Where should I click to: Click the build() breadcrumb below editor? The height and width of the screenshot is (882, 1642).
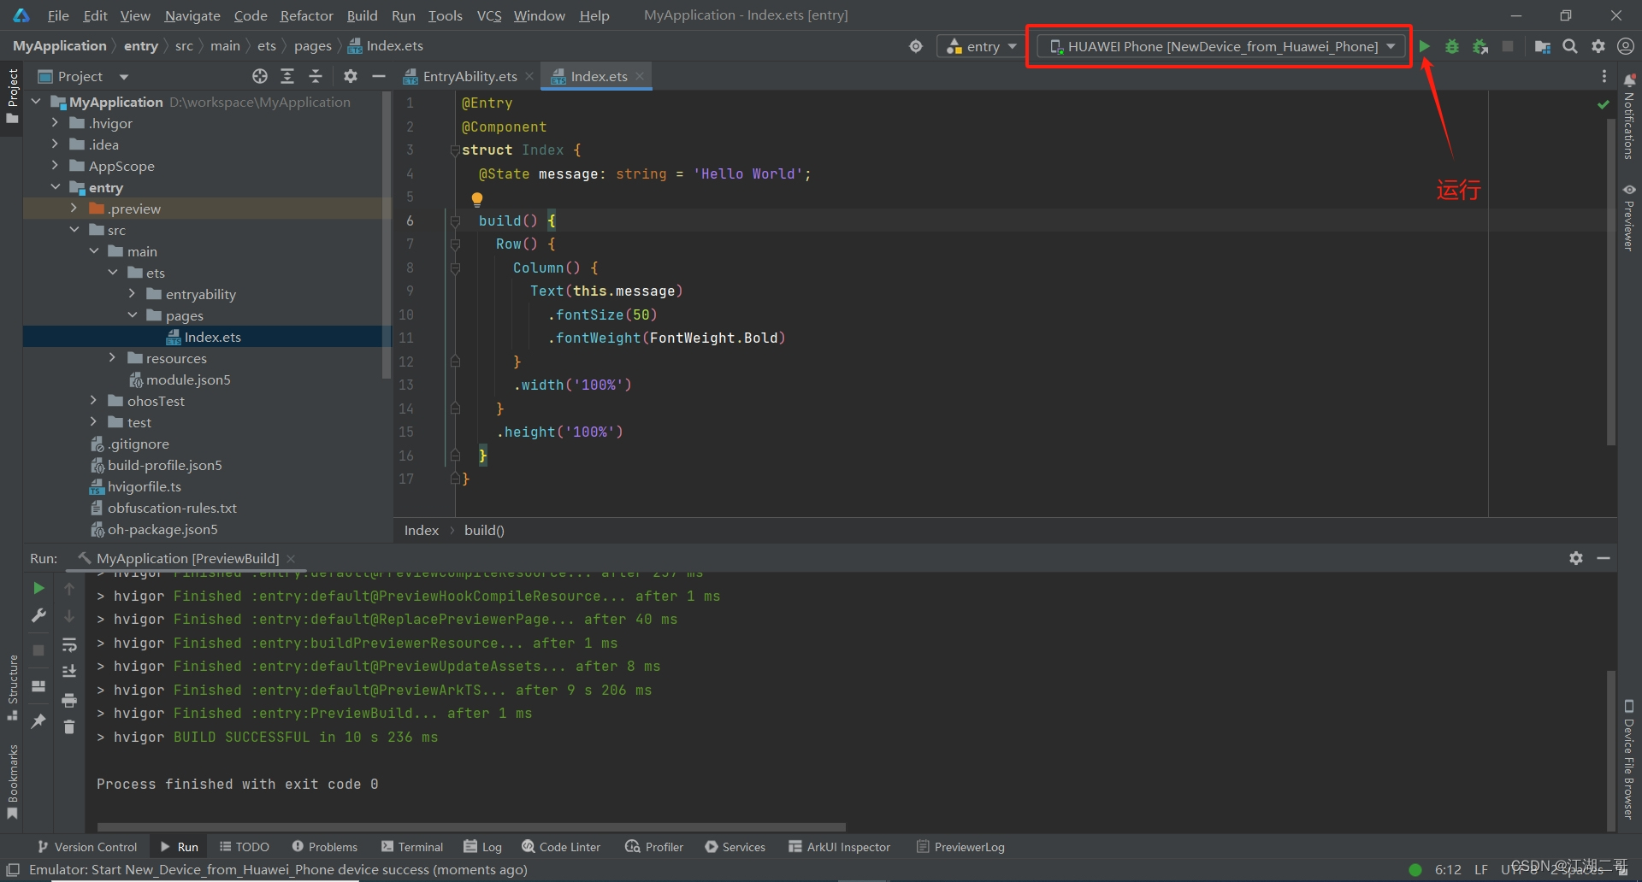484,530
